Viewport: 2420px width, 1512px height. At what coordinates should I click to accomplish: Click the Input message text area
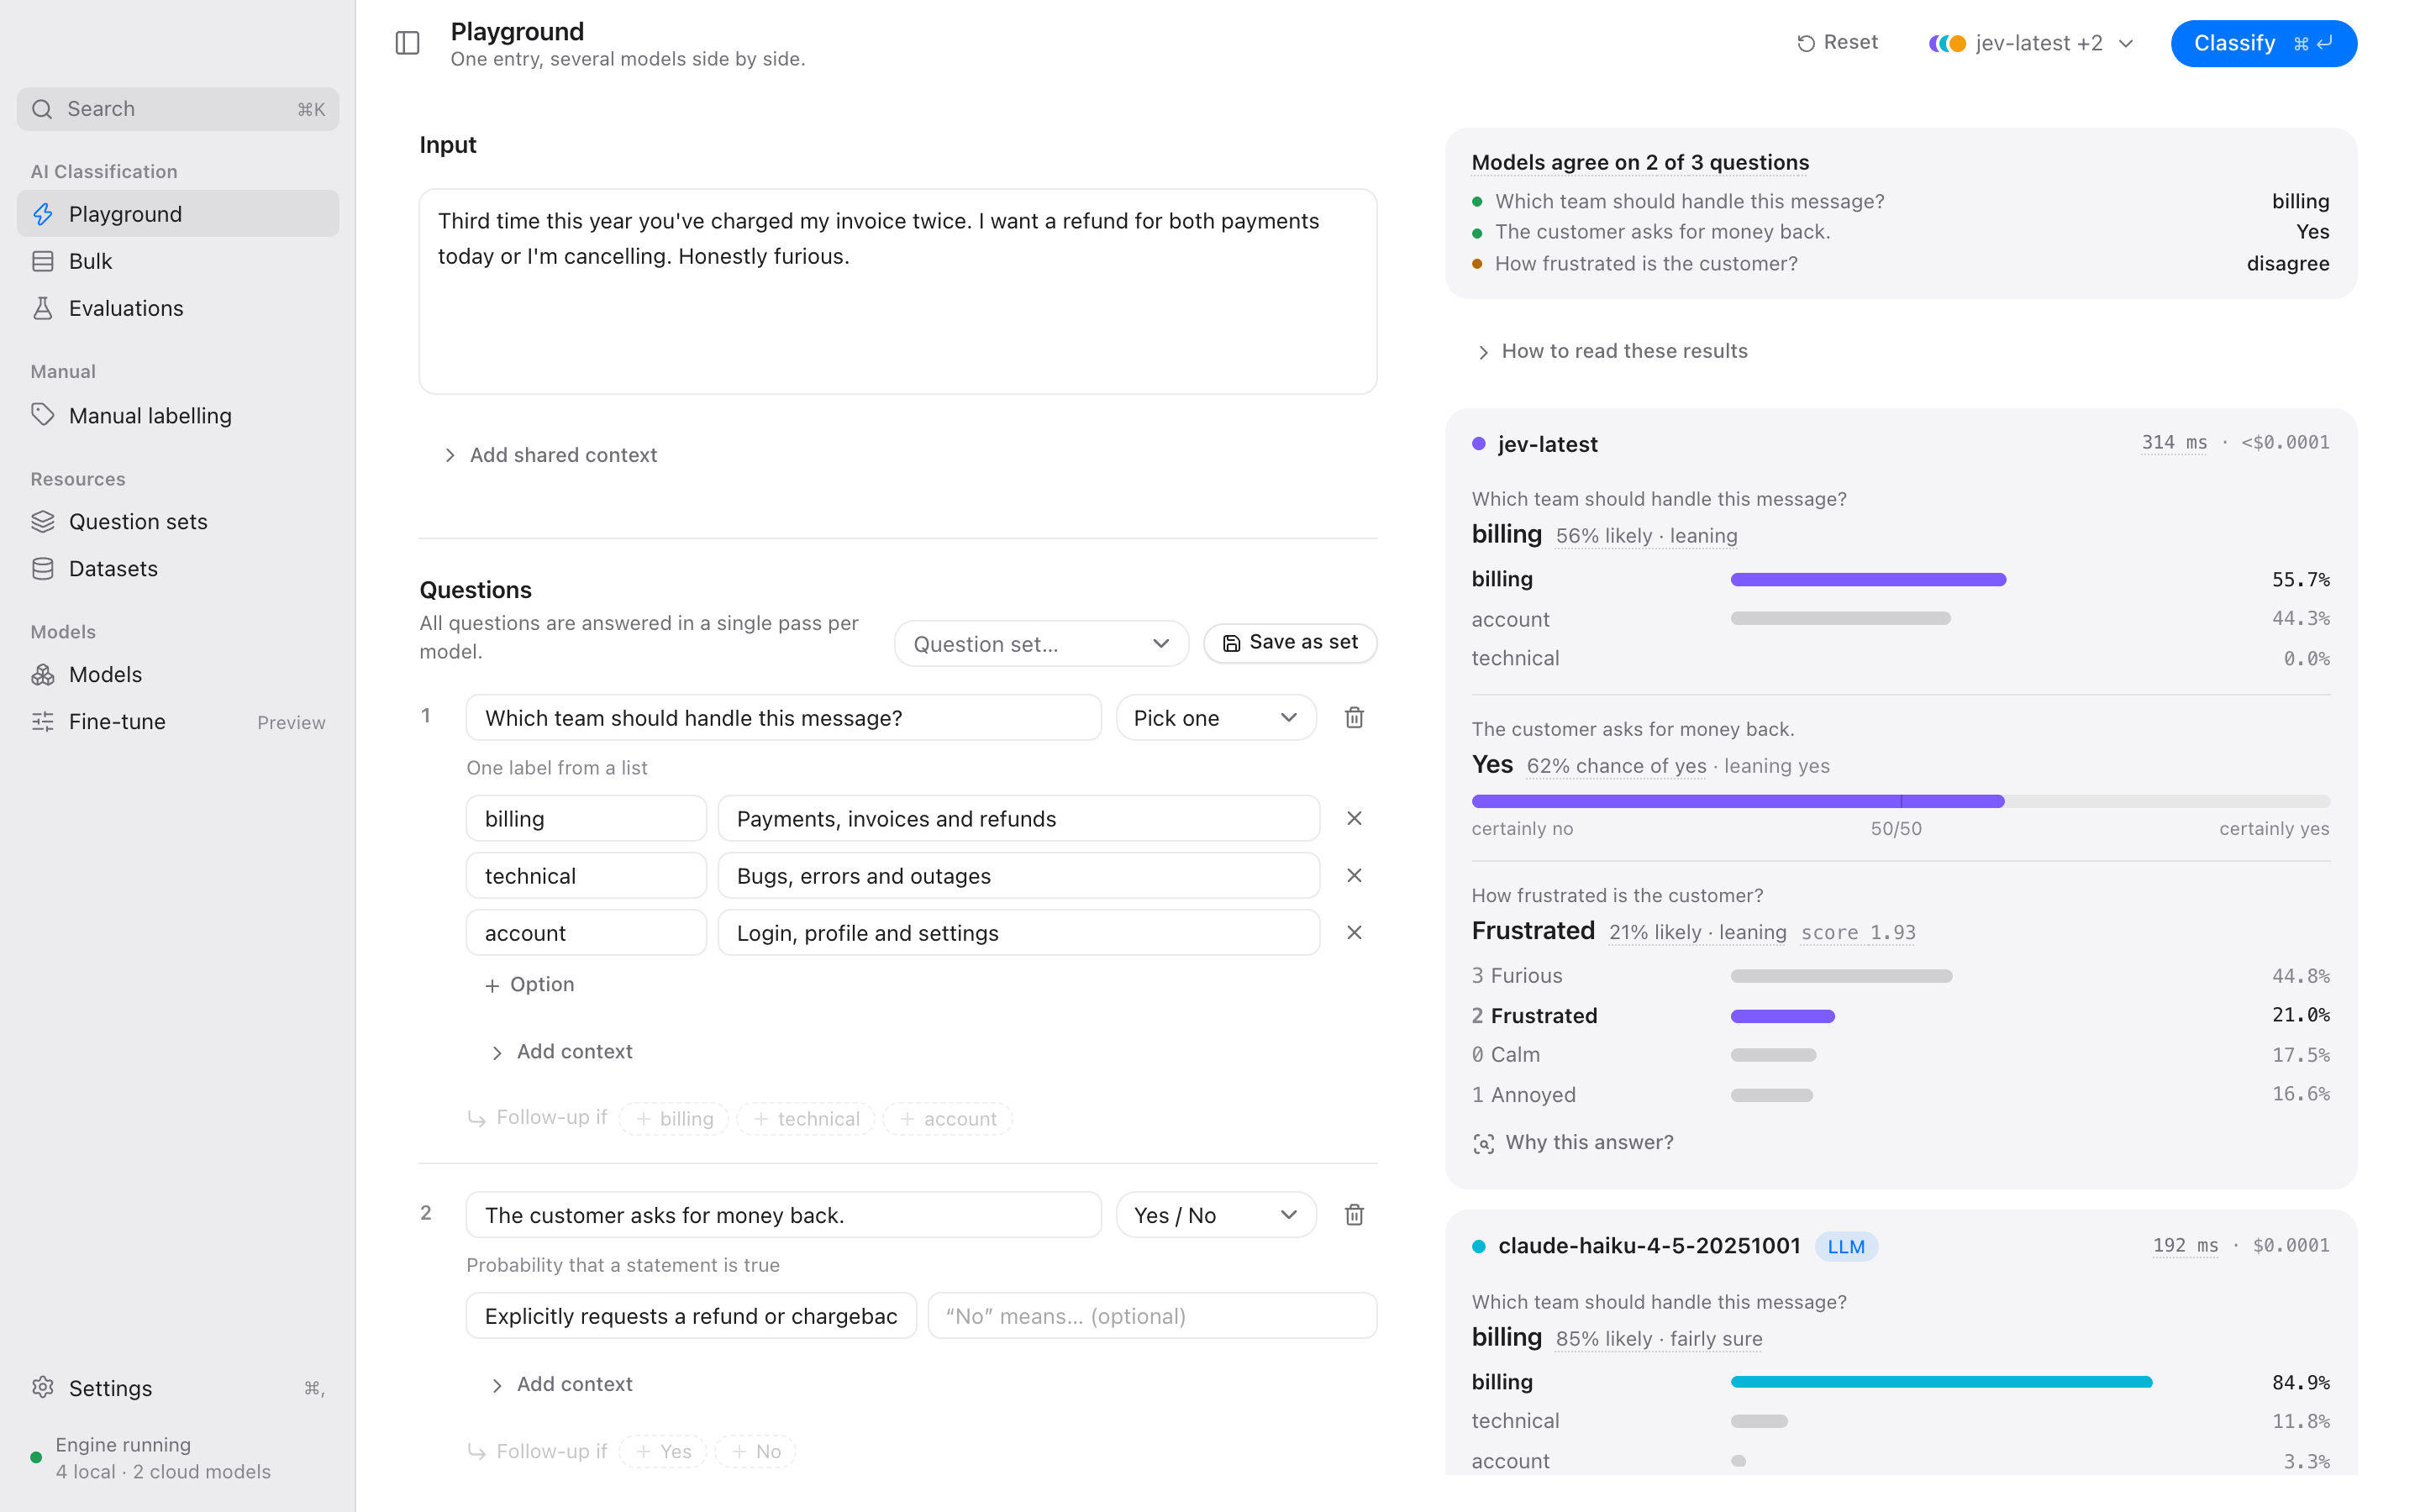click(898, 291)
